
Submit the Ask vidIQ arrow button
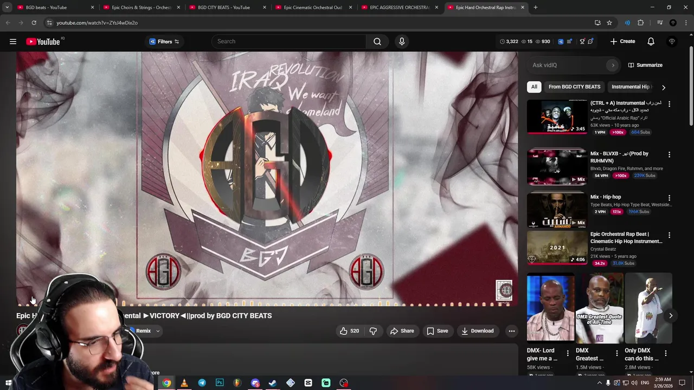coord(613,65)
